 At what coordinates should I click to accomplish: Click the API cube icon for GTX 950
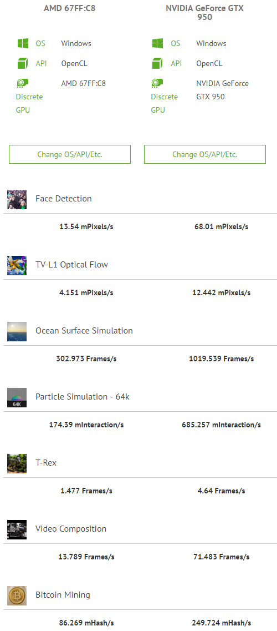pos(157,63)
